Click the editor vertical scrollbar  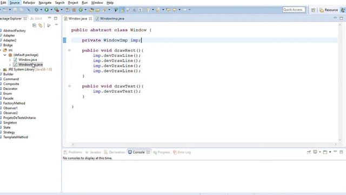click(340, 82)
